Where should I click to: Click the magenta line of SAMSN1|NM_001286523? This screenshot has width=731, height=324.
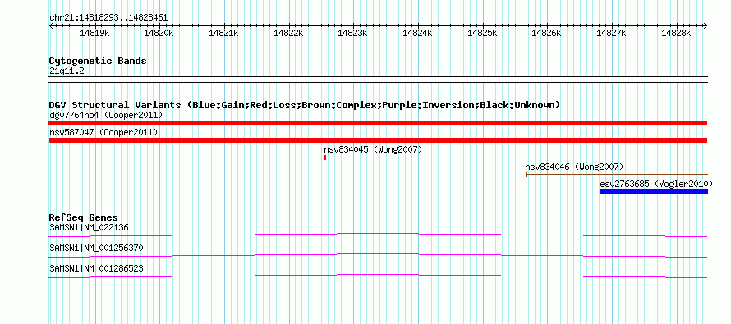tap(378, 276)
